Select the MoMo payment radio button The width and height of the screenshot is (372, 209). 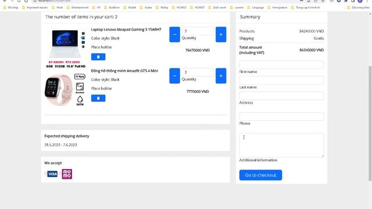[x=60, y=174]
